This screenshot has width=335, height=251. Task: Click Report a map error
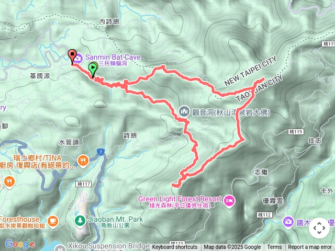(310, 247)
